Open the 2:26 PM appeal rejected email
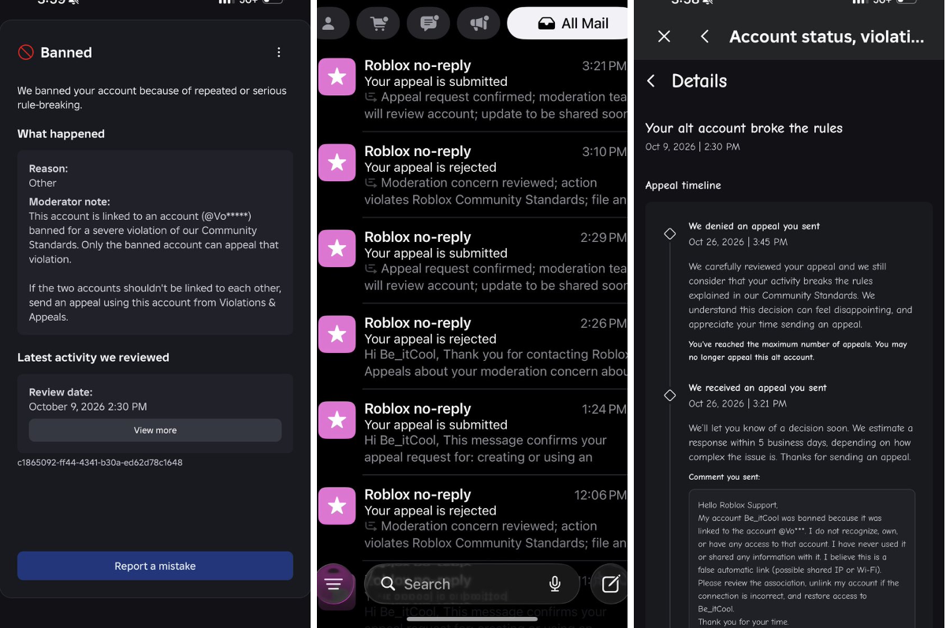 pos(473,347)
